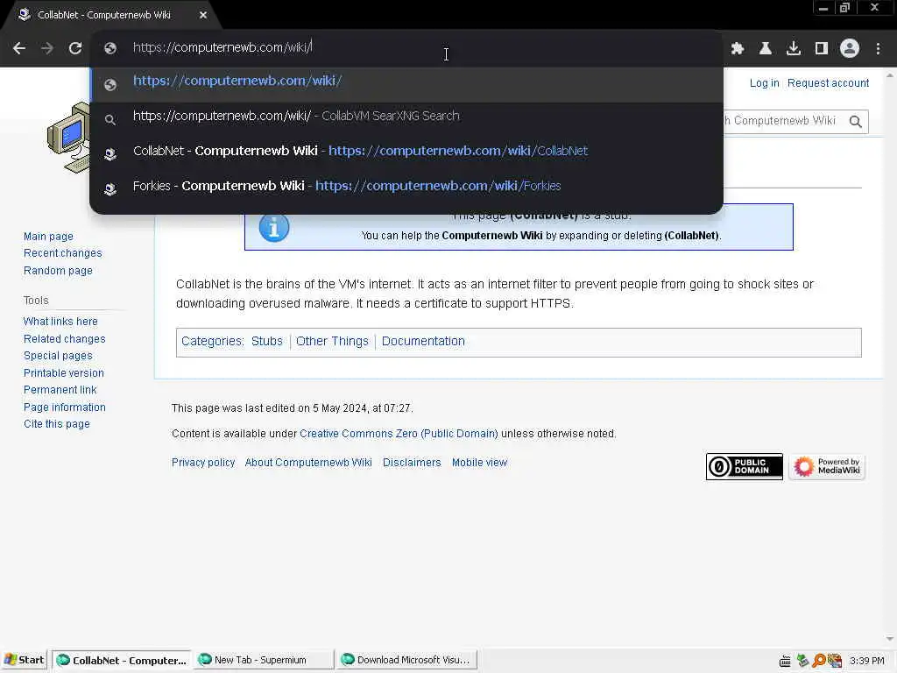Click the page scrollbar up arrow
The image size is (897, 673).
(890, 75)
